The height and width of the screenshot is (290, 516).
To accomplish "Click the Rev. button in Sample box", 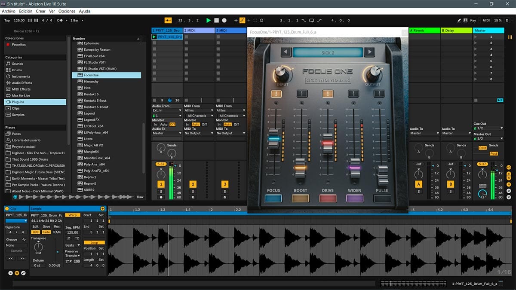I will [x=57, y=226].
